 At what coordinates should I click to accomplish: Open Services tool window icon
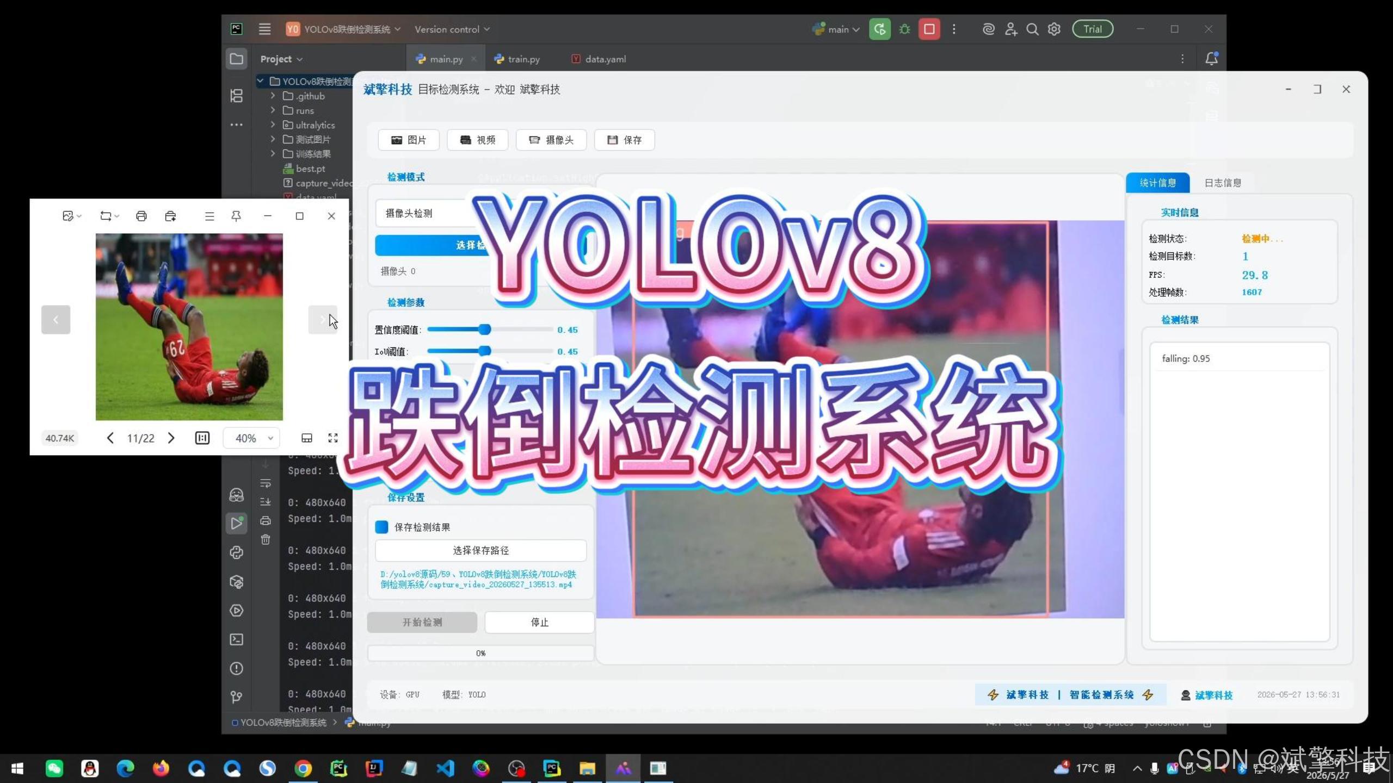pos(236,611)
